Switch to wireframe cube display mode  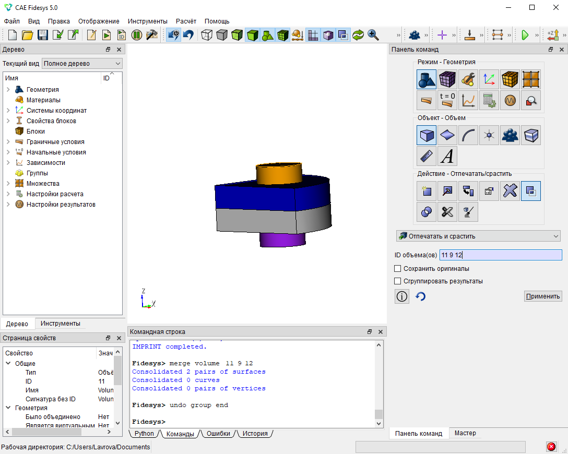207,35
